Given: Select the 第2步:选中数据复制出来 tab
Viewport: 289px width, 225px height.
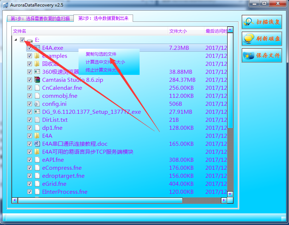Looking at the screenshot, I should pos(103,18).
